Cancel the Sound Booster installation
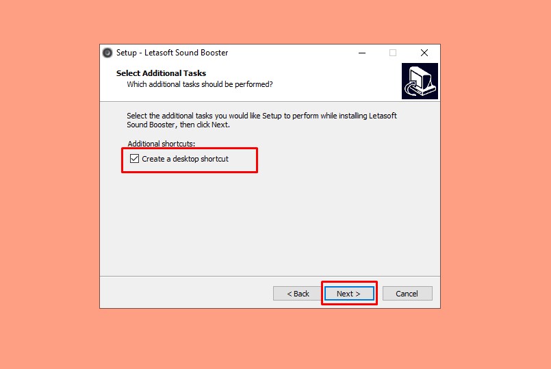 tap(407, 294)
